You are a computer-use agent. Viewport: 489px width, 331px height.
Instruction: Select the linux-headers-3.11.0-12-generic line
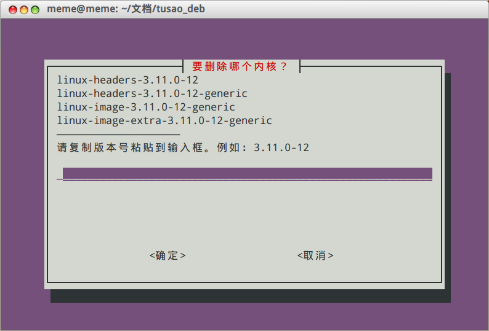pos(152,93)
